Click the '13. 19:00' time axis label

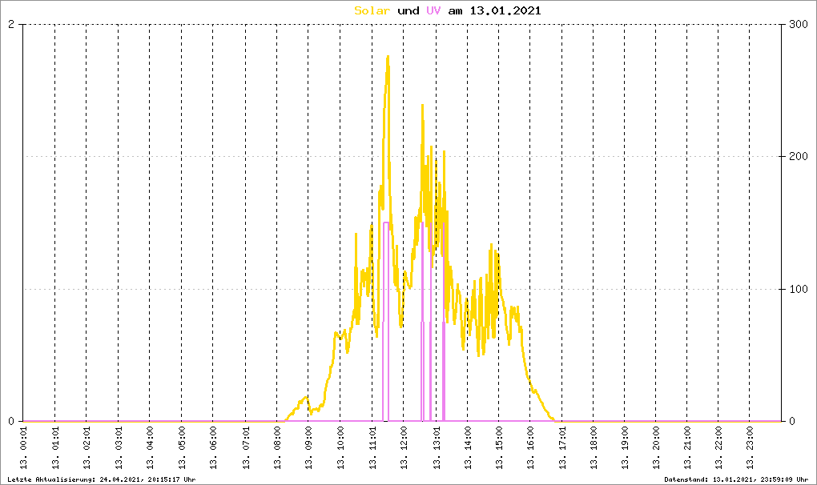(x=624, y=448)
